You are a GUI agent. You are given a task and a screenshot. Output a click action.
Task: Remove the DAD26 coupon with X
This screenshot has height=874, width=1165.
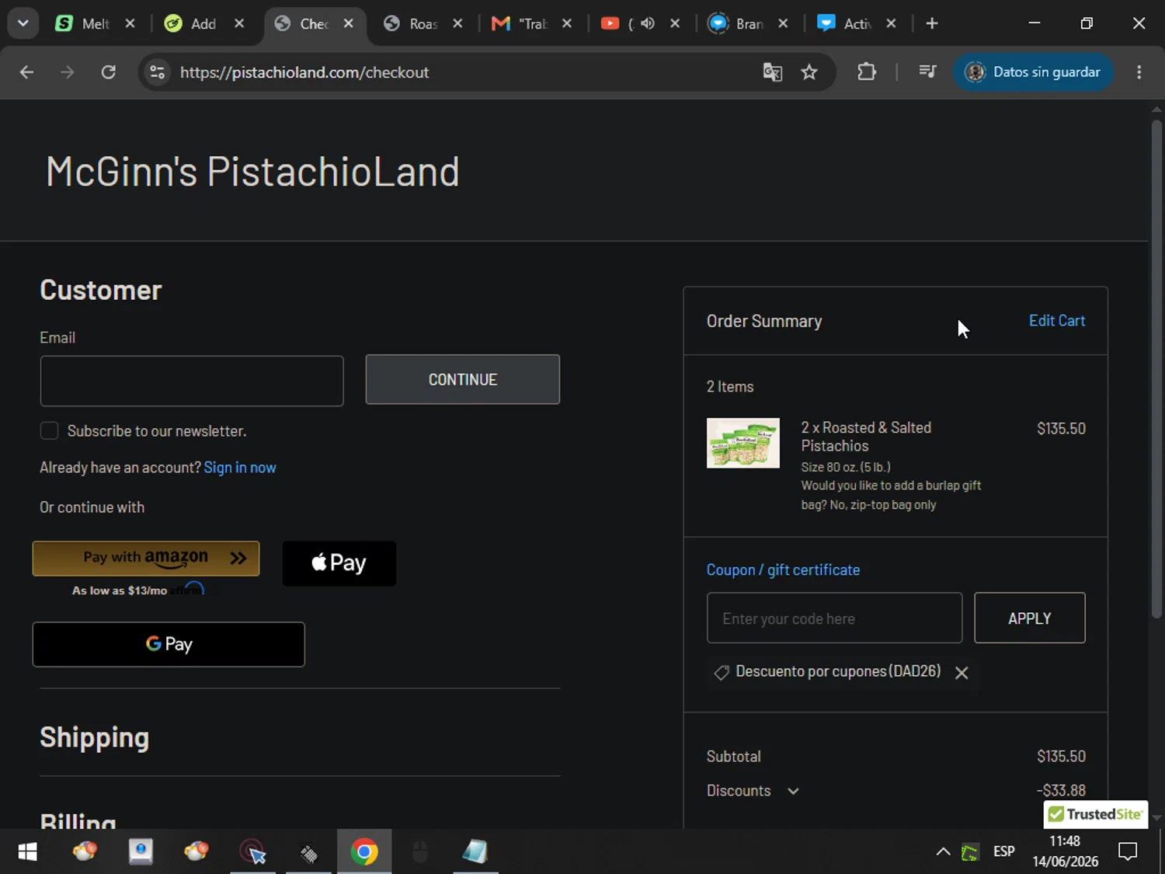(962, 673)
